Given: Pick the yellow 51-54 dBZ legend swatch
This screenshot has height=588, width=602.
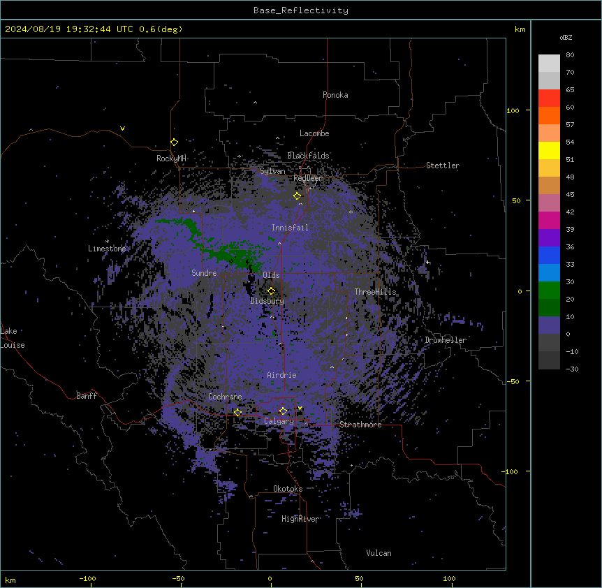Looking at the screenshot, I should [x=549, y=150].
